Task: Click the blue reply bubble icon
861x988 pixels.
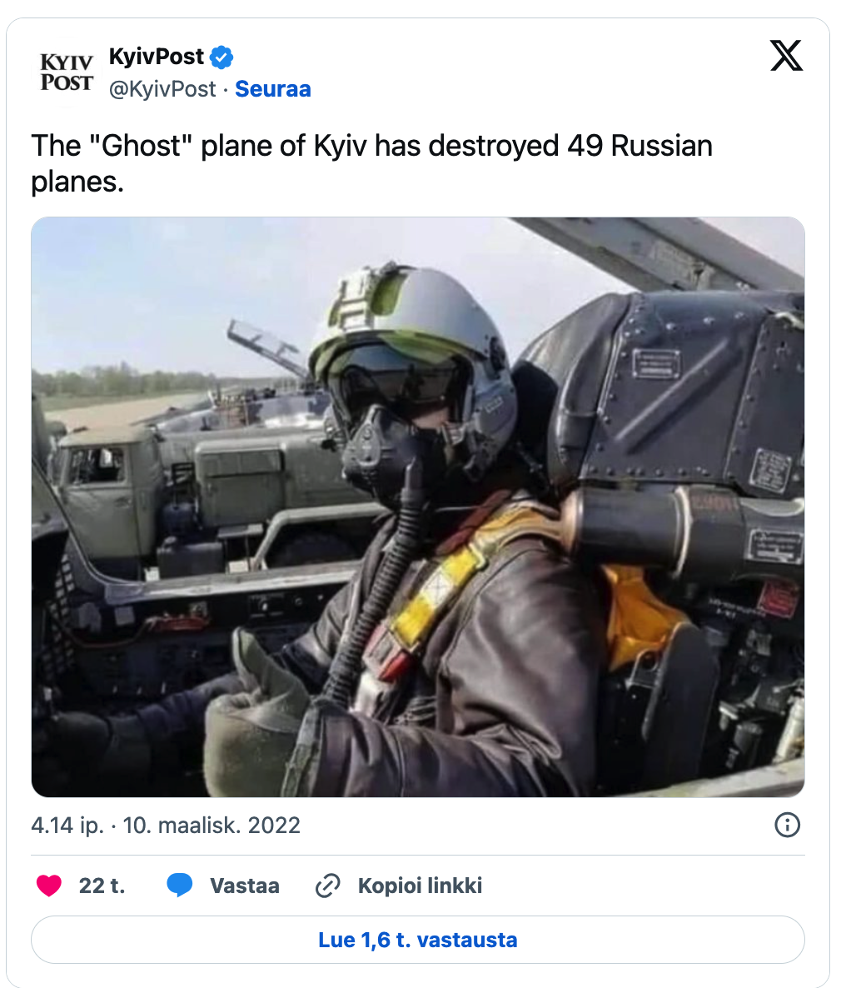Action: click(180, 886)
